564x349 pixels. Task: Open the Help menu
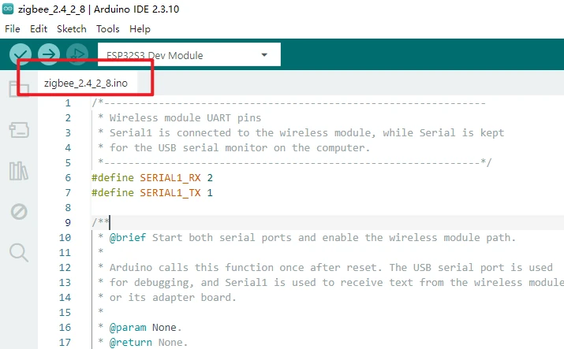tap(140, 28)
